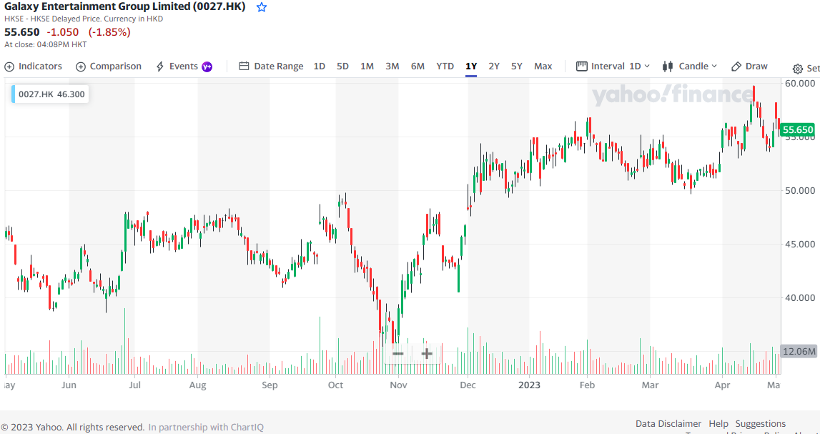Open the Comparison option
Screen dimensions: 820x434
click(x=109, y=66)
